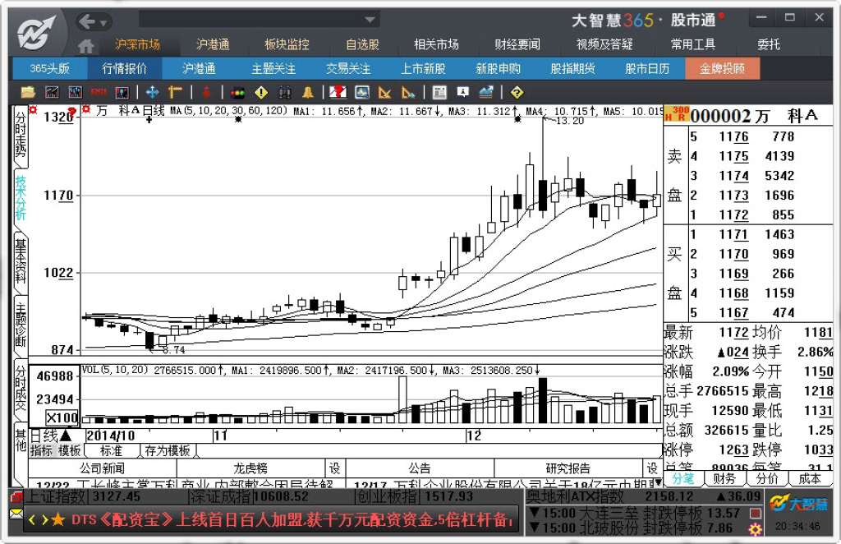This screenshot has height=544, width=841.
Task: Select the 分时走势 side tab
Action: coord(21,136)
